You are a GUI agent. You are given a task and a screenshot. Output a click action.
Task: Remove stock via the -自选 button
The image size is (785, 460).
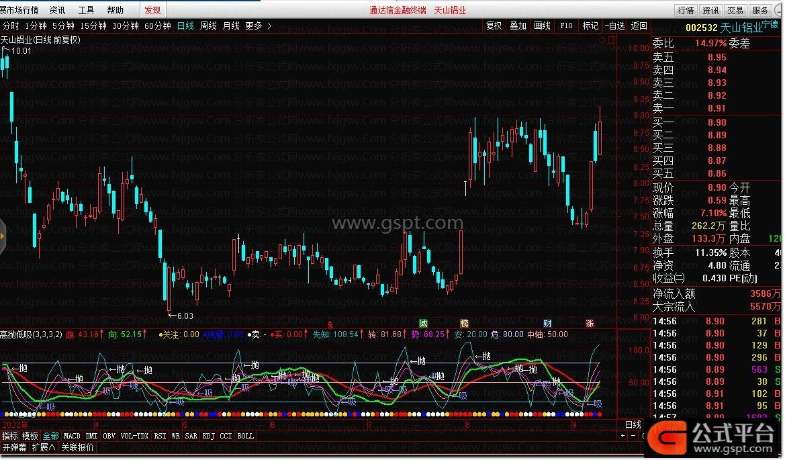point(615,26)
